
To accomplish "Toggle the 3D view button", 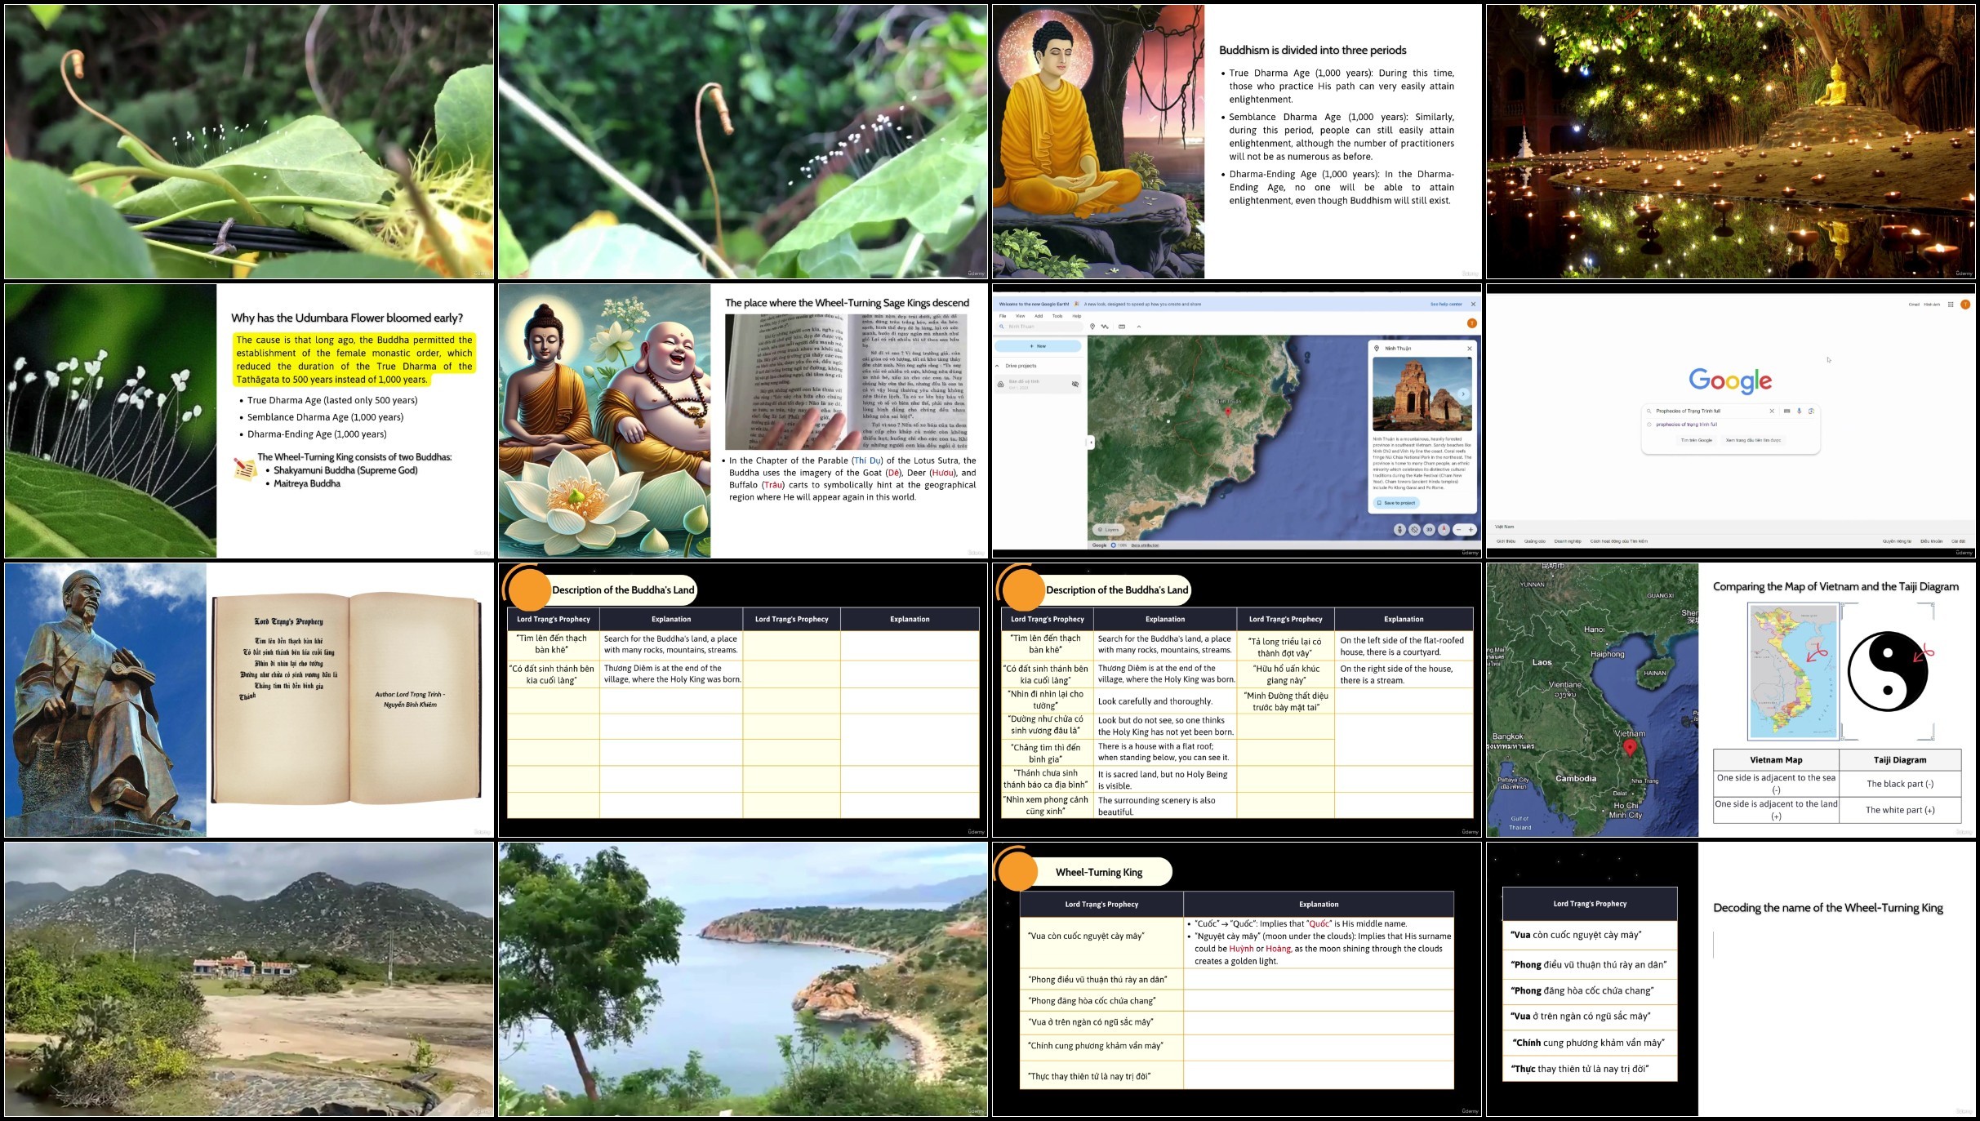I will coord(1429,529).
